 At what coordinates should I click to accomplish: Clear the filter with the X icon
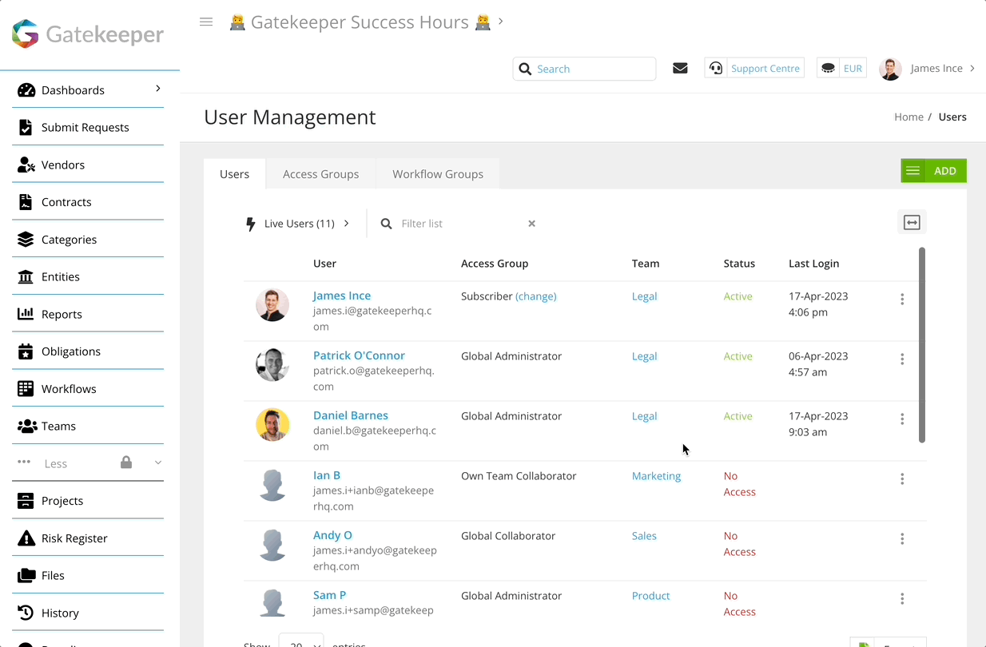coord(531,224)
